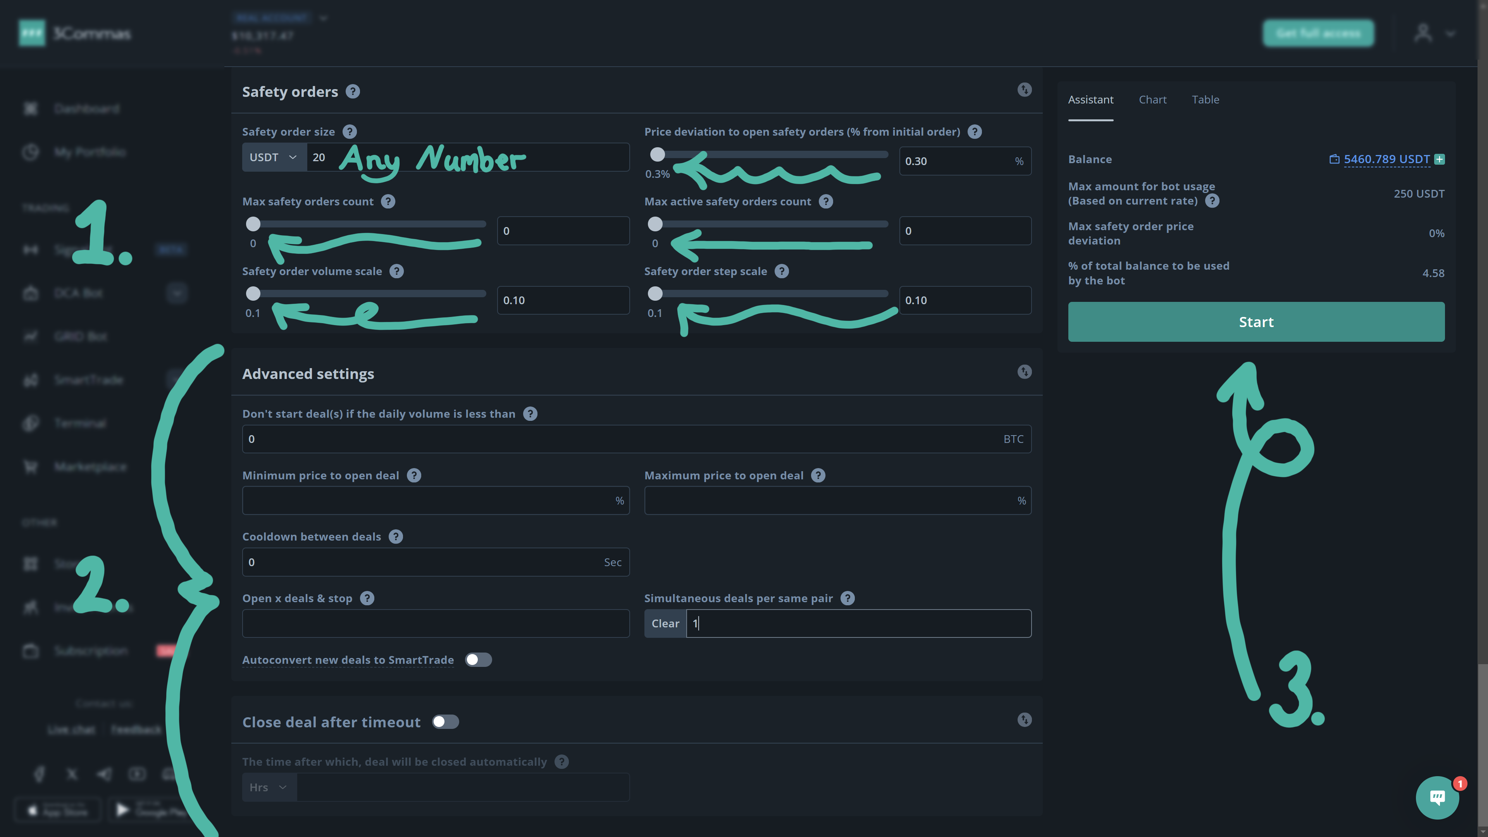Image resolution: width=1488 pixels, height=837 pixels.
Task: Click help icon for Max active safety orders count
Action: tap(825, 201)
